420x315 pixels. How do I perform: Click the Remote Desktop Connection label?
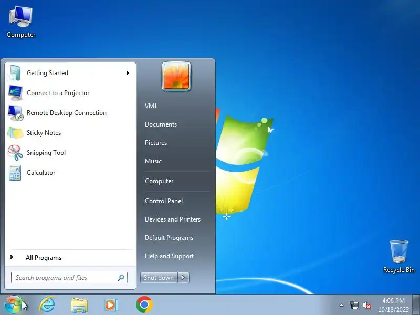click(67, 113)
